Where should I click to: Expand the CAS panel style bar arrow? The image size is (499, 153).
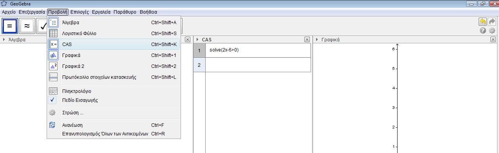click(198, 40)
